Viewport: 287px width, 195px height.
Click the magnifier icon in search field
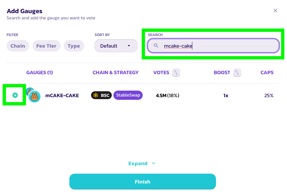coord(156,46)
